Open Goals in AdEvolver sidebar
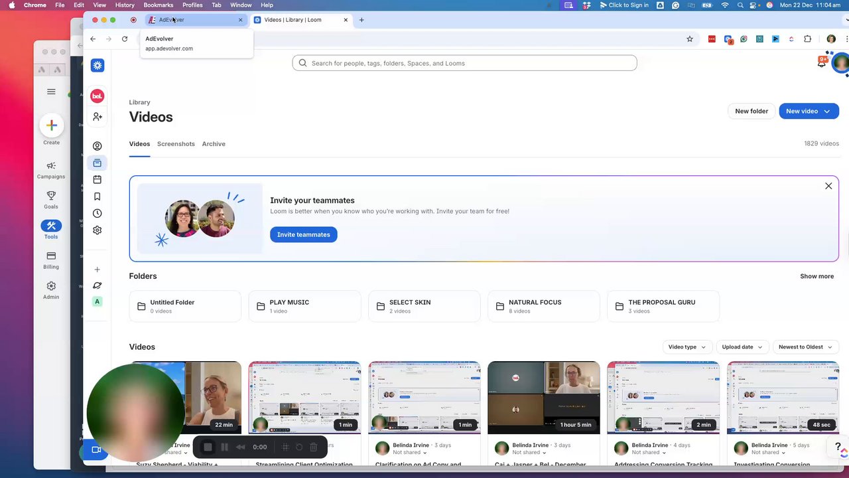The height and width of the screenshot is (478, 849). [x=51, y=200]
